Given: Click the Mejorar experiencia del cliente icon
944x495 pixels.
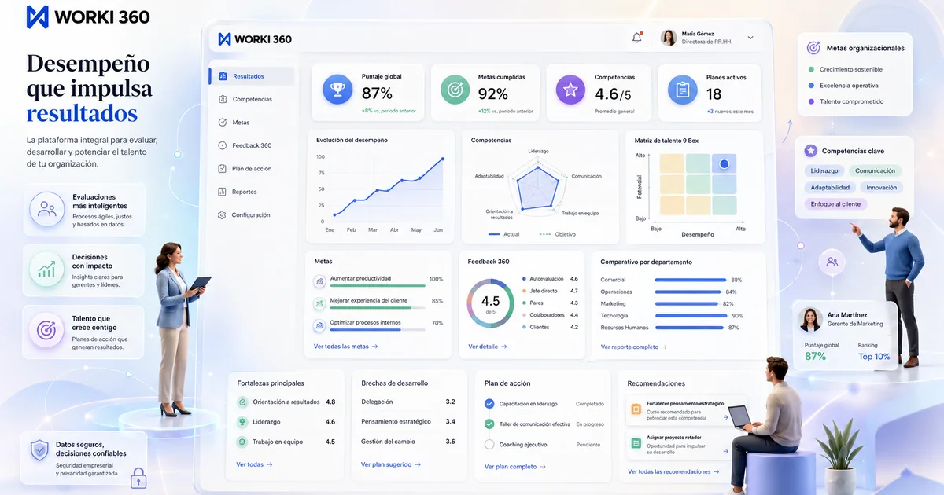Looking at the screenshot, I should (319, 302).
